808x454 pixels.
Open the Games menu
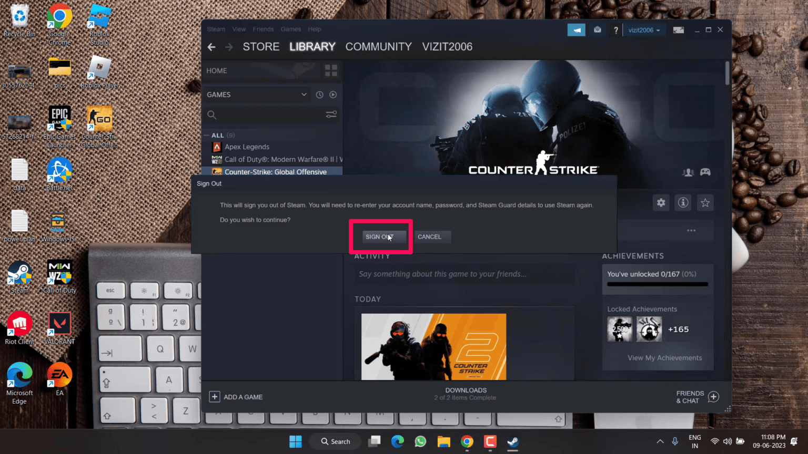(x=291, y=29)
